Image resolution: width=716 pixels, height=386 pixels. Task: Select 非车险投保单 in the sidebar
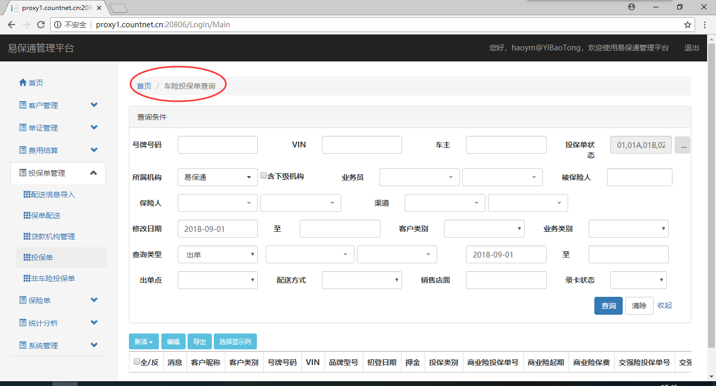pyautogui.click(x=52, y=278)
